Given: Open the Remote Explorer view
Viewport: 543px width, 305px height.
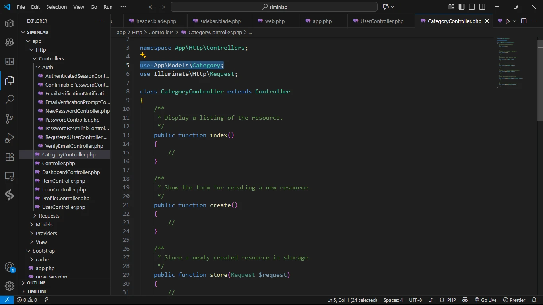Looking at the screenshot, I should click(10, 176).
